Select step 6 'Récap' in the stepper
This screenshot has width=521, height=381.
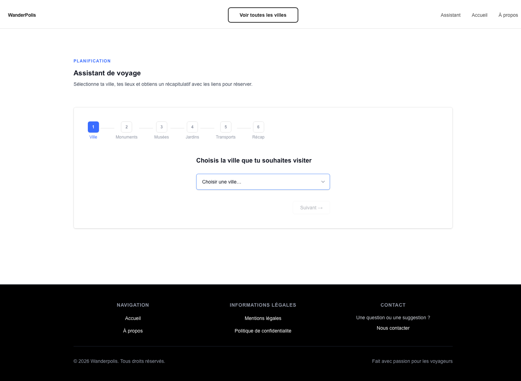click(x=258, y=130)
